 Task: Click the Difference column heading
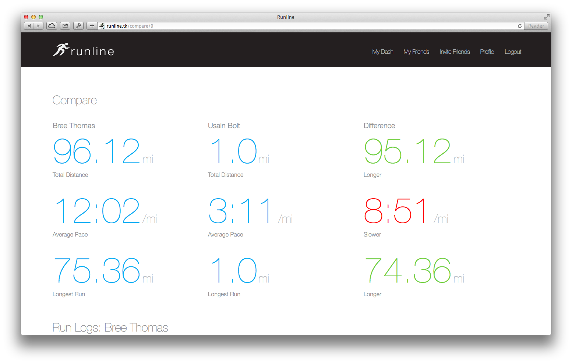tap(379, 126)
